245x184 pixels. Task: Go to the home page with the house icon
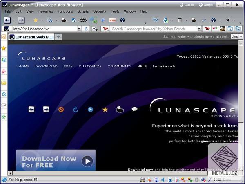point(73,20)
